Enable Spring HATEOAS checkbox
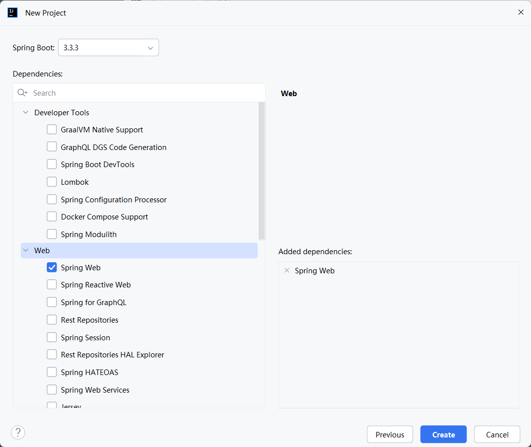Viewport: 531px width, 447px height. [x=52, y=372]
